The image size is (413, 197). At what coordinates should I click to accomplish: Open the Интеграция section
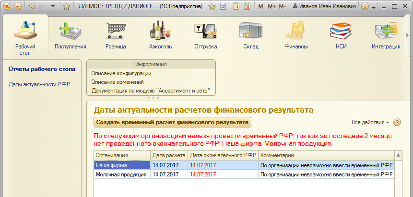click(386, 35)
